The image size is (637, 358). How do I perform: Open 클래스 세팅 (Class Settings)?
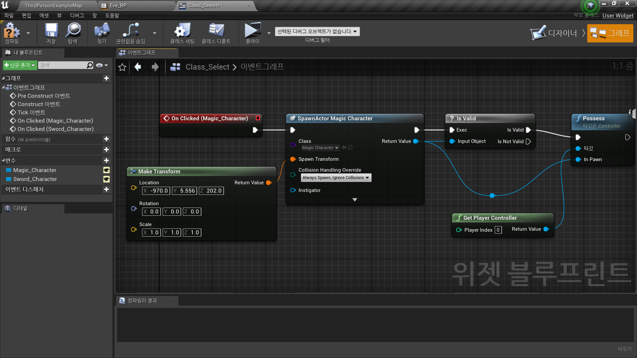(x=181, y=33)
